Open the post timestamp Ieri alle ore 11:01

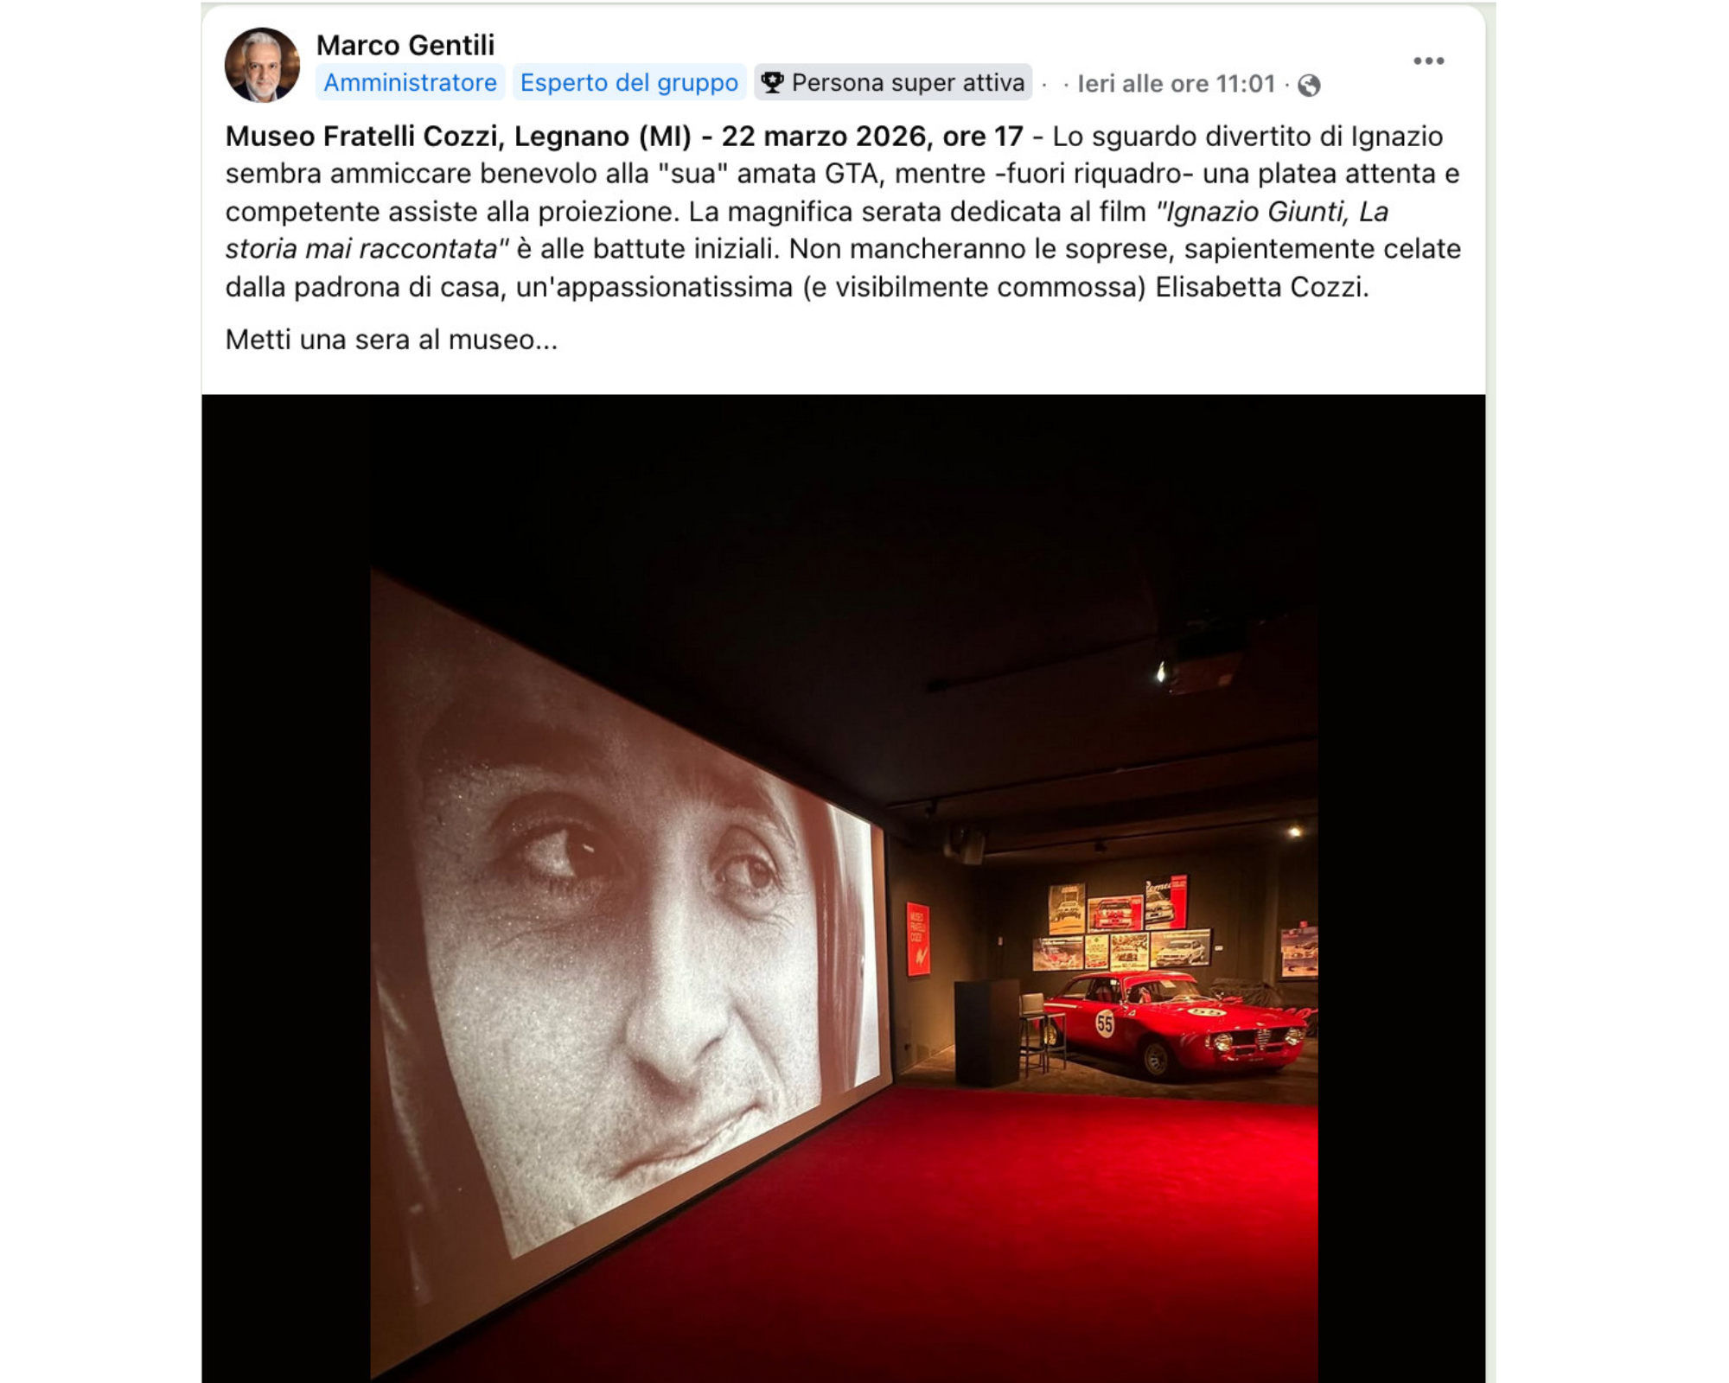pos(1176,84)
